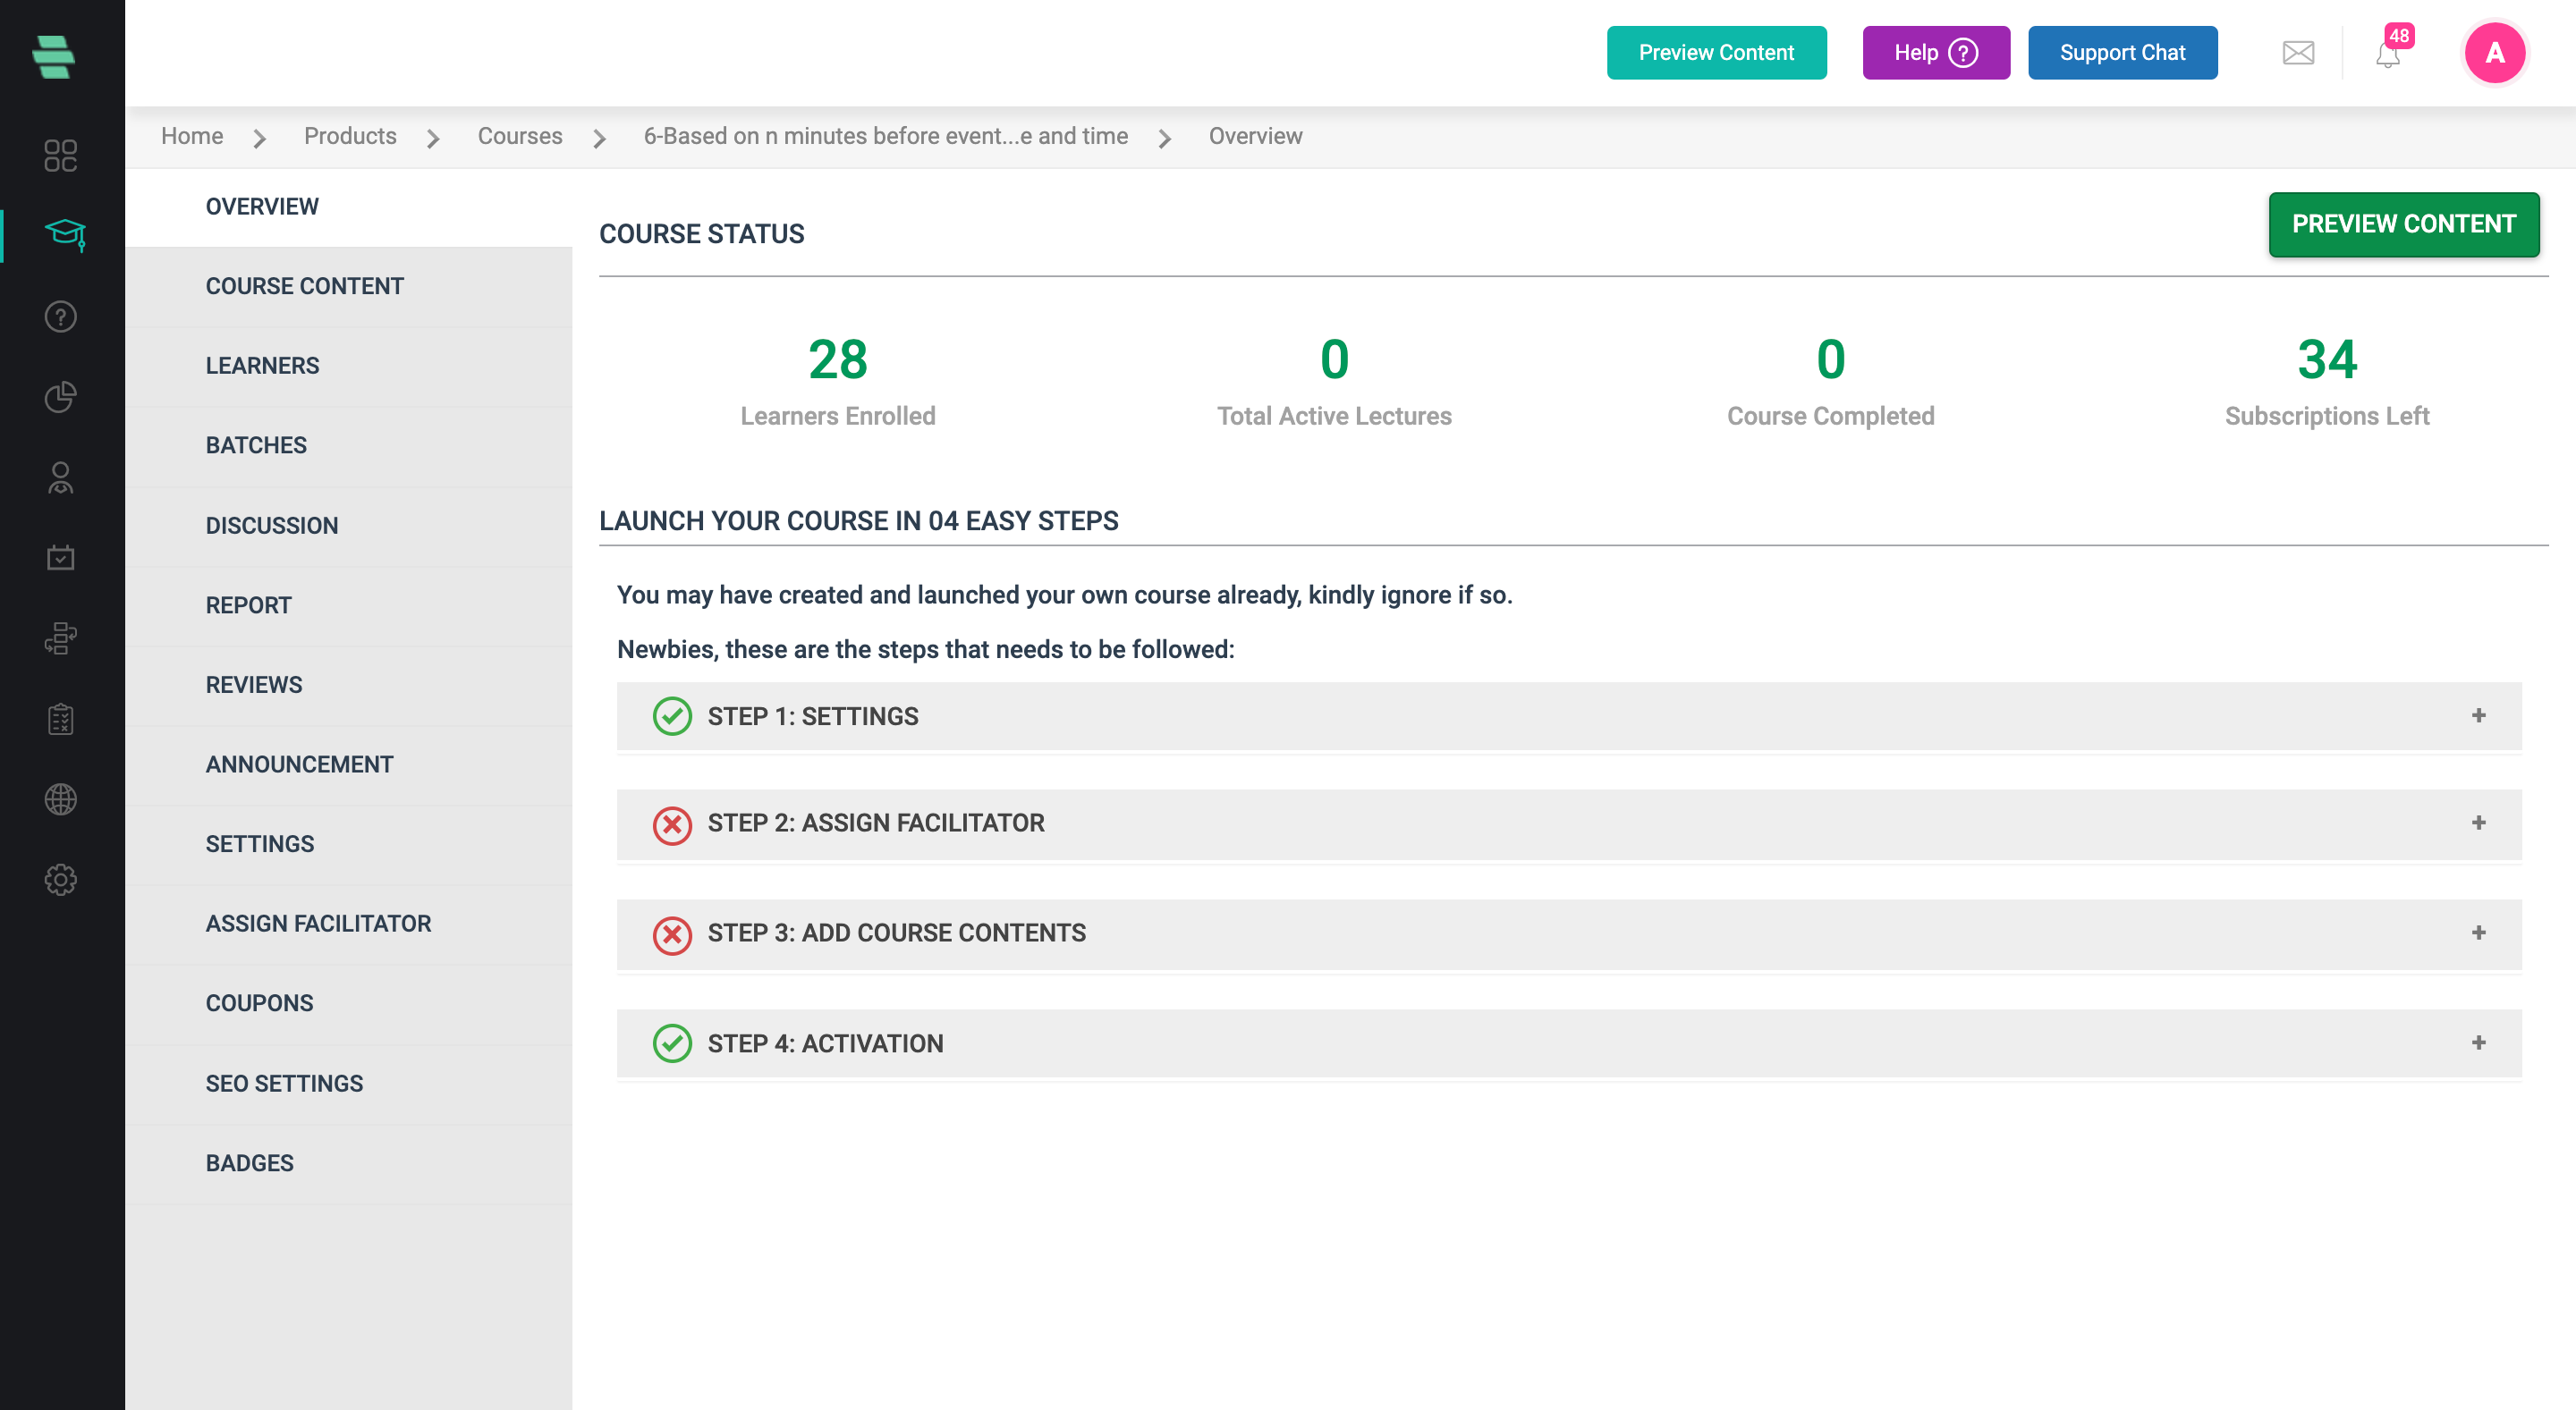Expand STEP 4: ACTIVATION details

point(2479,1043)
